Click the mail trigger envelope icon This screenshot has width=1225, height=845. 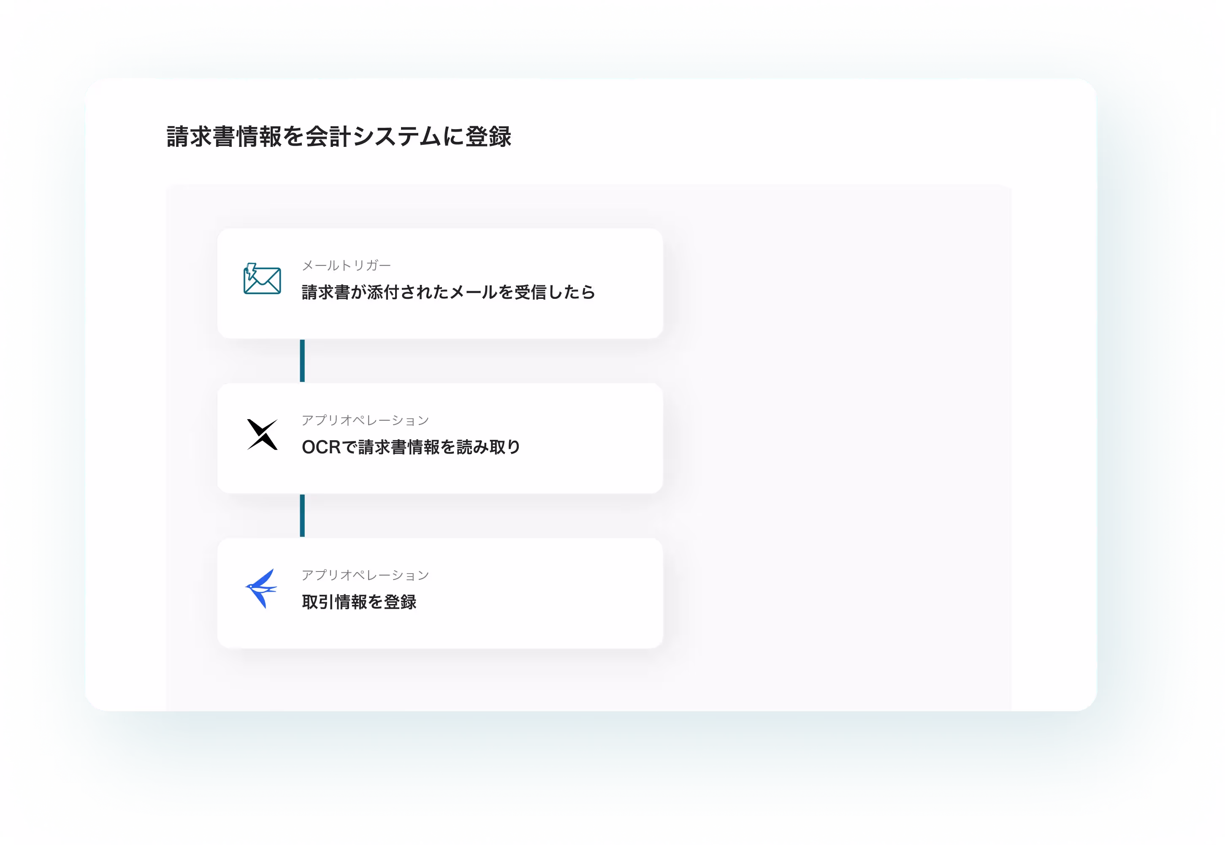pyautogui.click(x=263, y=280)
